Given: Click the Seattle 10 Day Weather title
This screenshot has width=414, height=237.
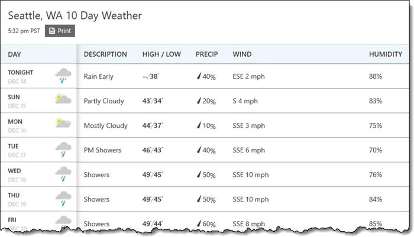Looking at the screenshot, I should click(x=75, y=14).
